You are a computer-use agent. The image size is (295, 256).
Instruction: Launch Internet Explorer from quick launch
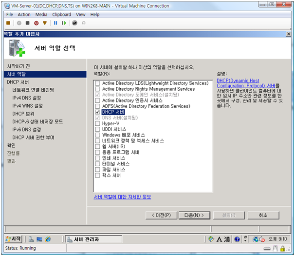tap(48, 239)
